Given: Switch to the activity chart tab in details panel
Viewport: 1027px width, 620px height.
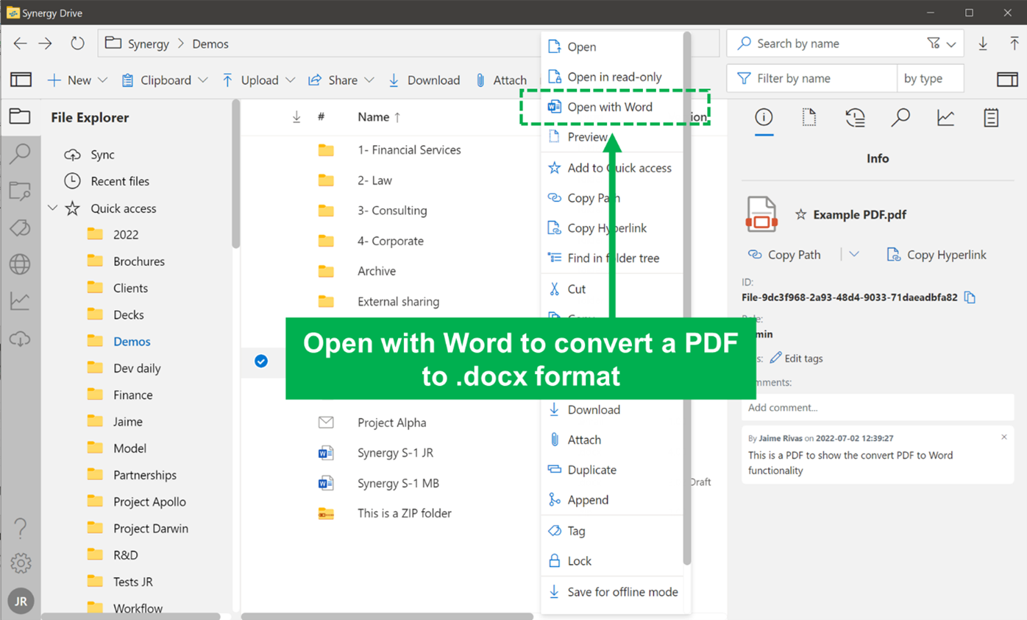Looking at the screenshot, I should click(x=946, y=117).
